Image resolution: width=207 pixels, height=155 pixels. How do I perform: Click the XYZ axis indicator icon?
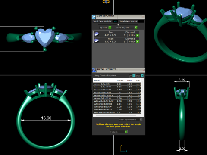tap(123, 149)
